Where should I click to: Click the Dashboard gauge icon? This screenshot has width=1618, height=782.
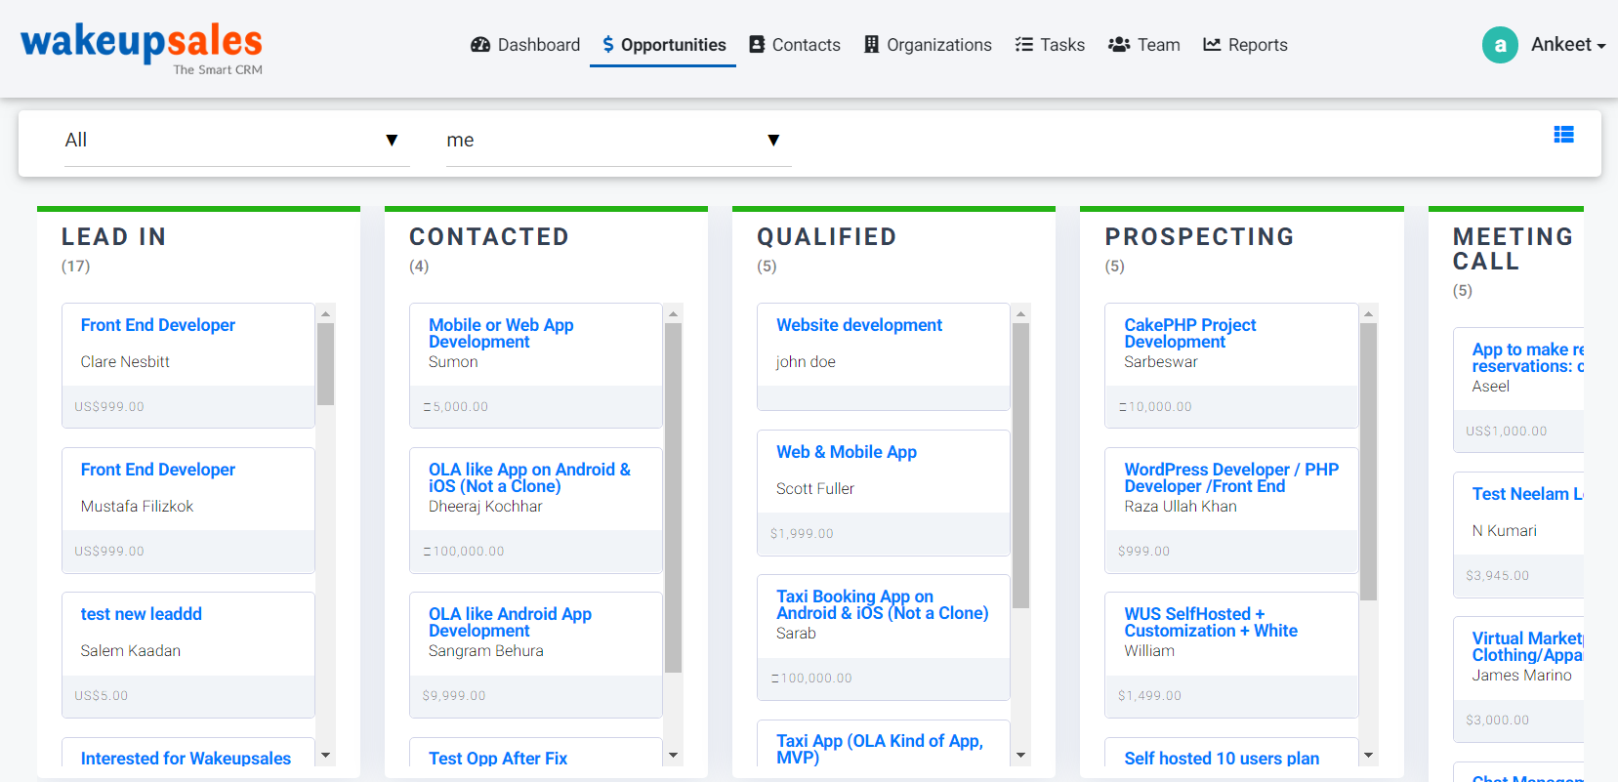click(480, 45)
